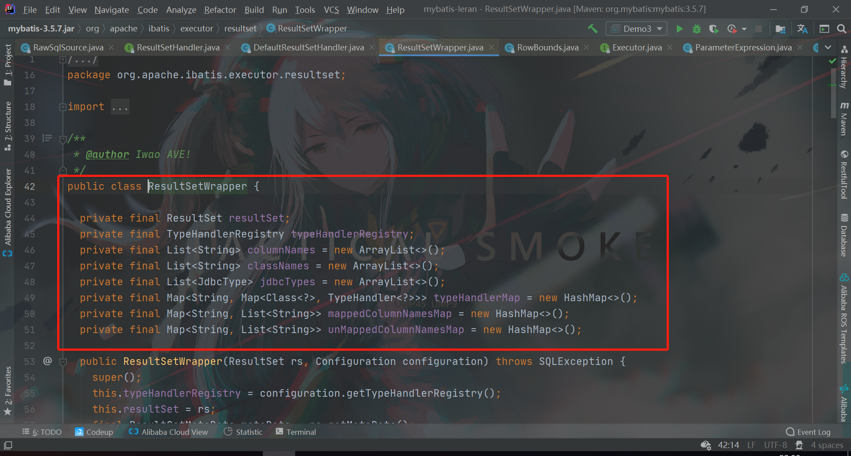Open the Refactor menu

tap(220, 10)
